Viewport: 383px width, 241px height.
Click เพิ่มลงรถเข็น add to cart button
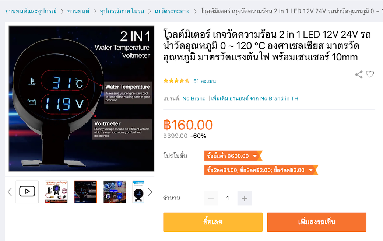coord(317,222)
